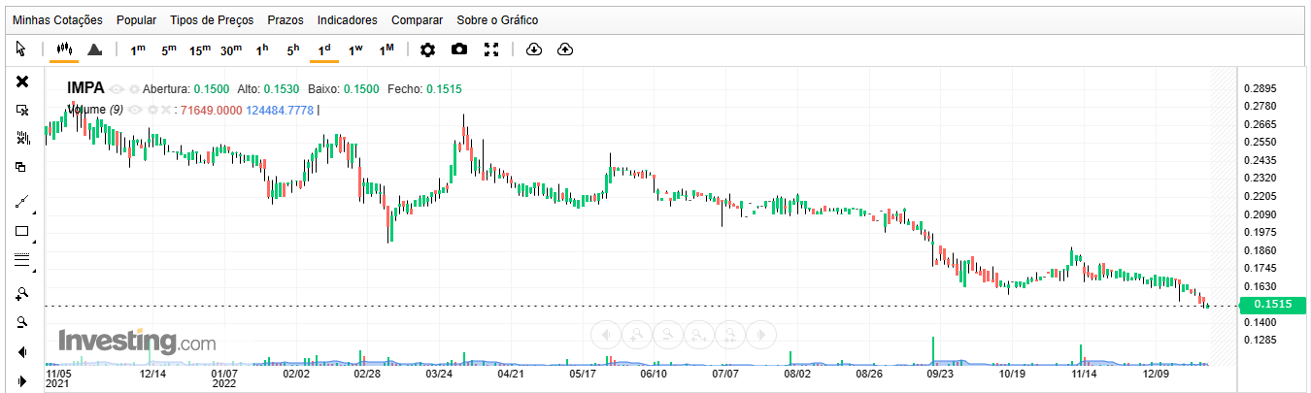Click the cloud upload icon
Image resolution: width=1311 pixels, height=393 pixels.
pyautogui.click(x=565, y=49)
